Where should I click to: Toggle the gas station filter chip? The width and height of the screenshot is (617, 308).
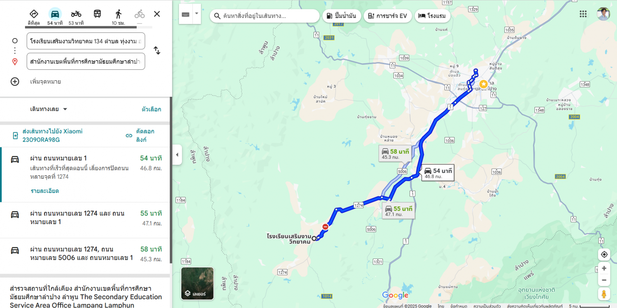click(x=342, y=16)
